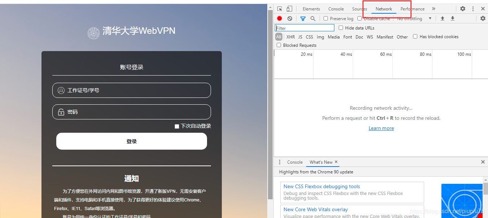The image size is (488, 218).
Task: Open Network panel settings gear
Action: point(483,18)
